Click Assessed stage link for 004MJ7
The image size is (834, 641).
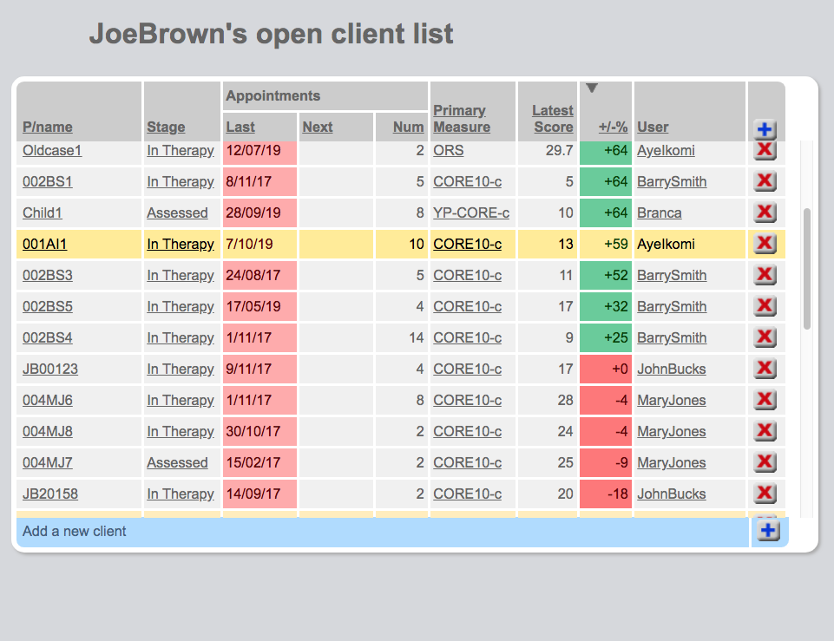pyautogui.click(x=177, y=462)
